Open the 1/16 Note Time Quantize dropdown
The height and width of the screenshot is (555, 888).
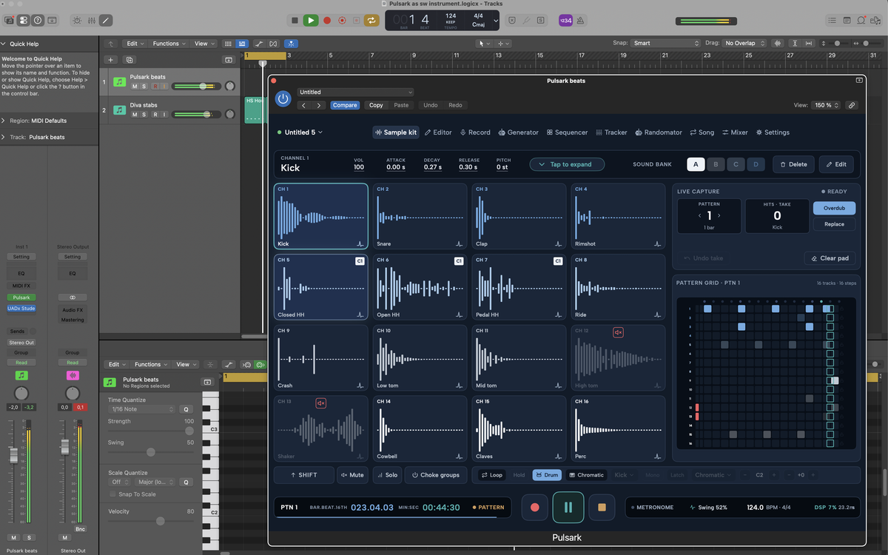(x=142, y=409)
